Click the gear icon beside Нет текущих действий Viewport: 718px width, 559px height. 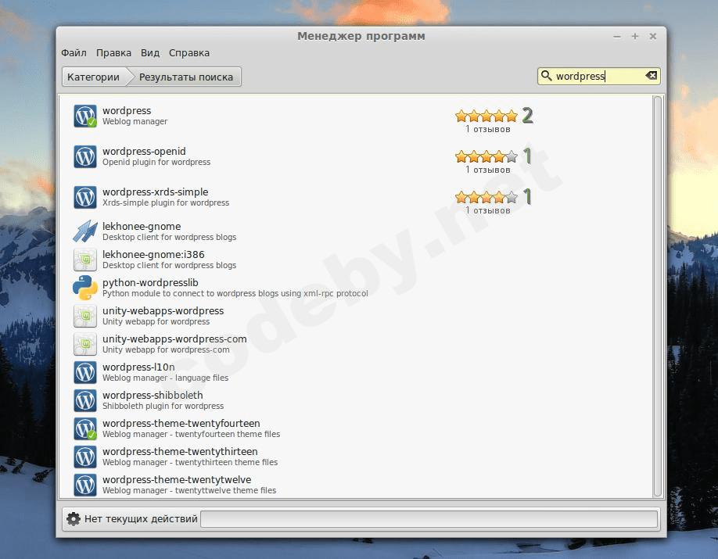coord(74,518)
